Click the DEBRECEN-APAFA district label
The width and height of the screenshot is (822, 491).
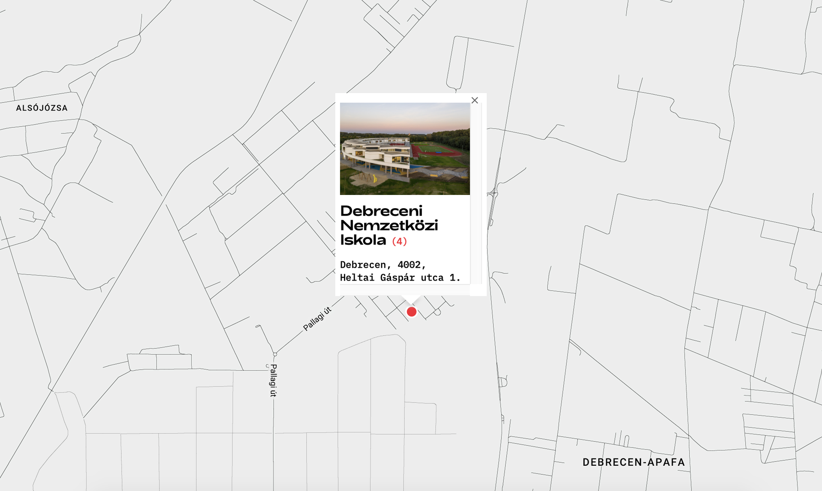tap(634, 462)
